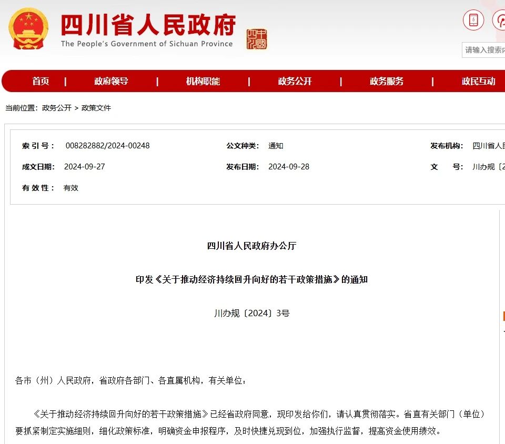Click the search input box
Viewport: 505px width, 444px height.
tap(483, 50)
